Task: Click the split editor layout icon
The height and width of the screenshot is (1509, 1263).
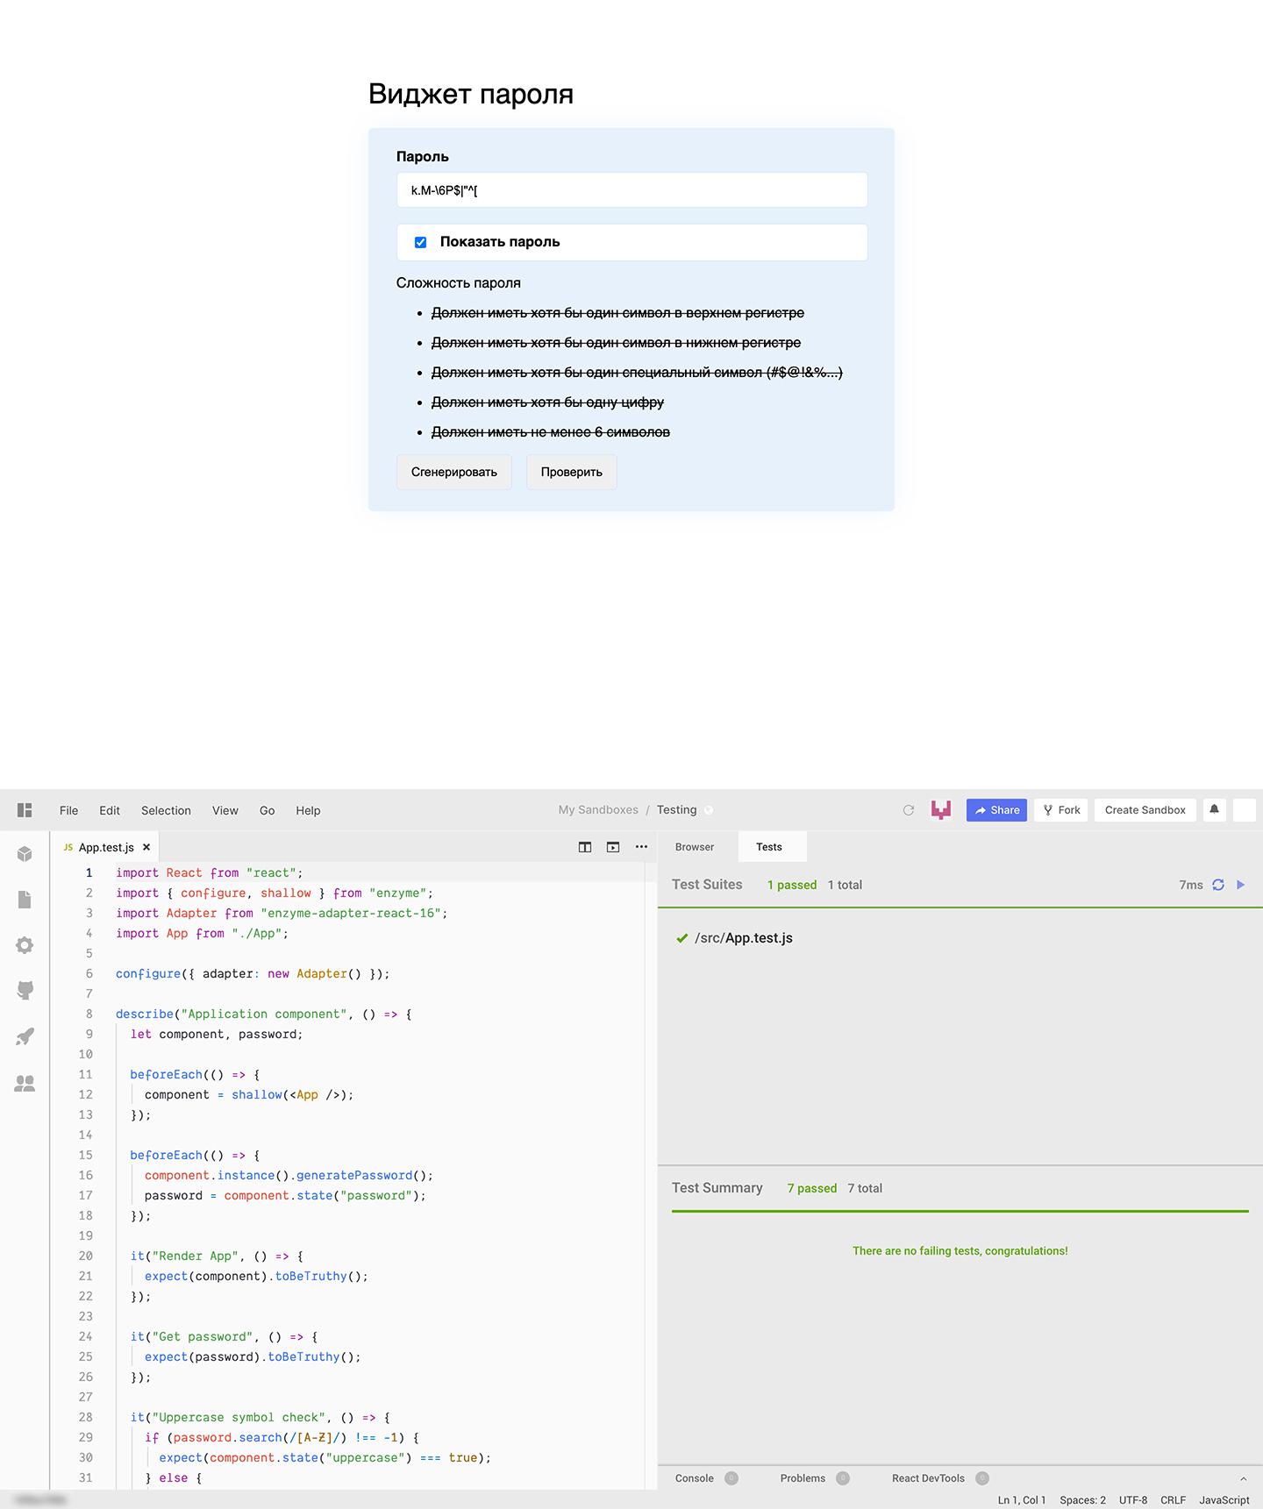Action: tap(585, 847)
